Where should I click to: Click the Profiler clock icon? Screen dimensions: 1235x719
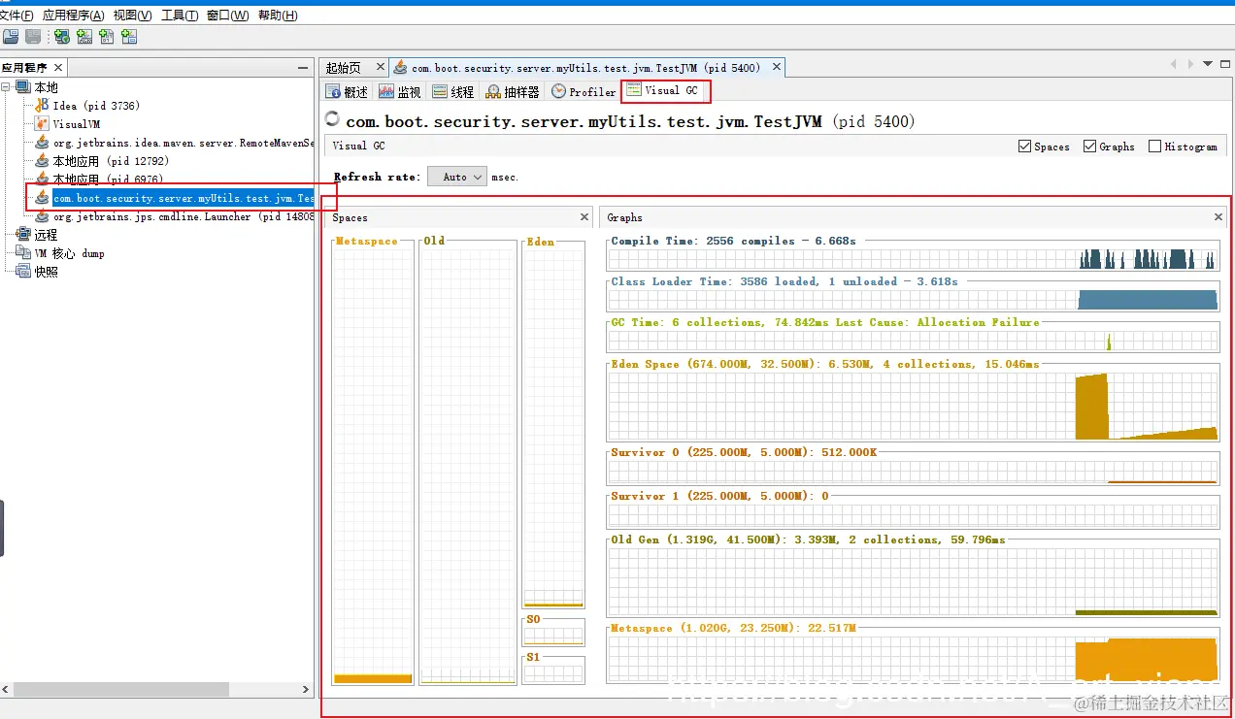point(558,91)
